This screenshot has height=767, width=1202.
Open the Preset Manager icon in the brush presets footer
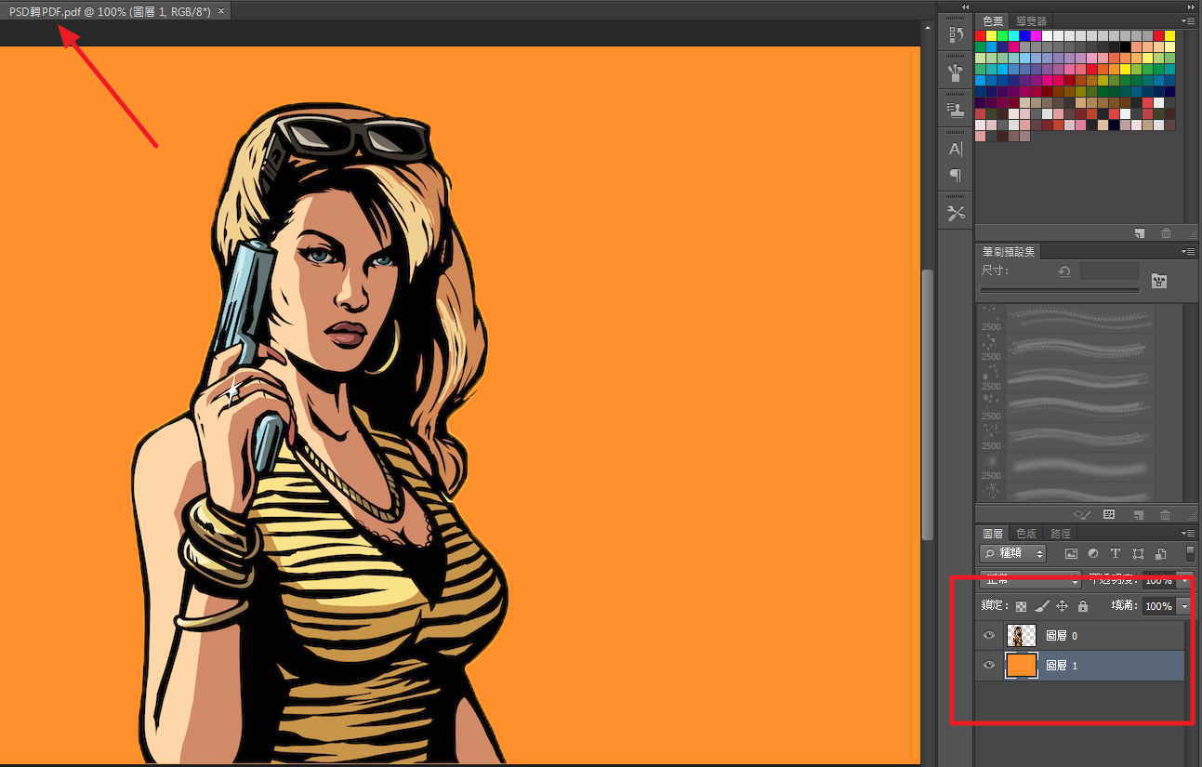click(1109, 514)
